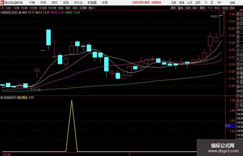
Task: Click the 画线 drawing toolbar button
Action: point(202,8)
